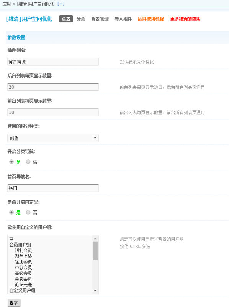The height and width of the screenshot is (308, 229).
Task: Click the 应用 breadcrumb link
Action: tap(7, 4)
